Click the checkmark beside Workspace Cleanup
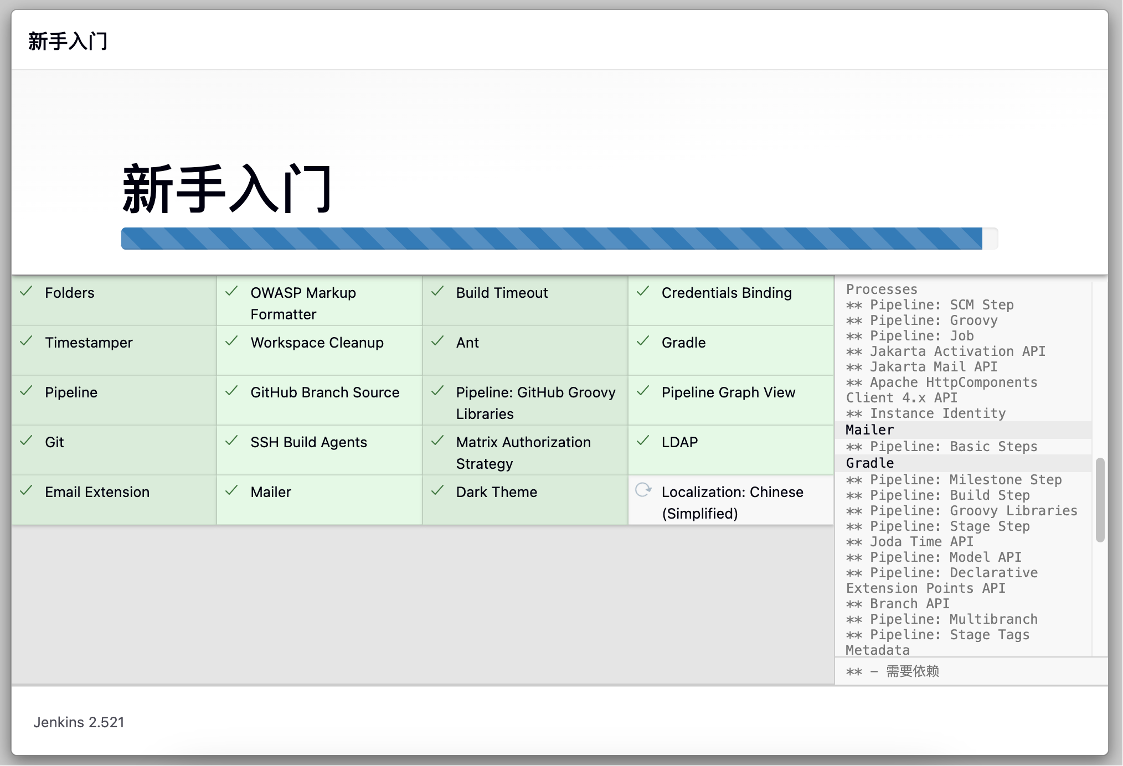 tap(231, 341)
